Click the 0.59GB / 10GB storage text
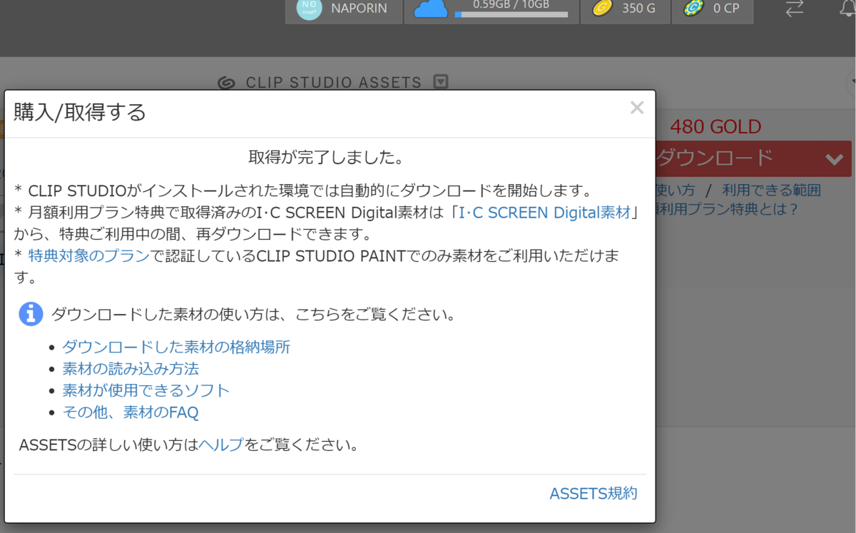This screenshot has height=533, width=856. (511, 4)
